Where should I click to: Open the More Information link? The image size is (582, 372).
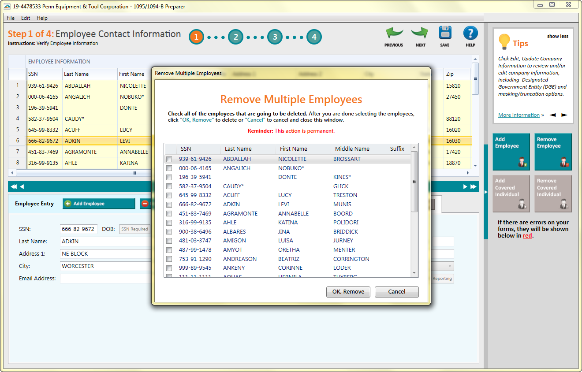click(519, 115)
